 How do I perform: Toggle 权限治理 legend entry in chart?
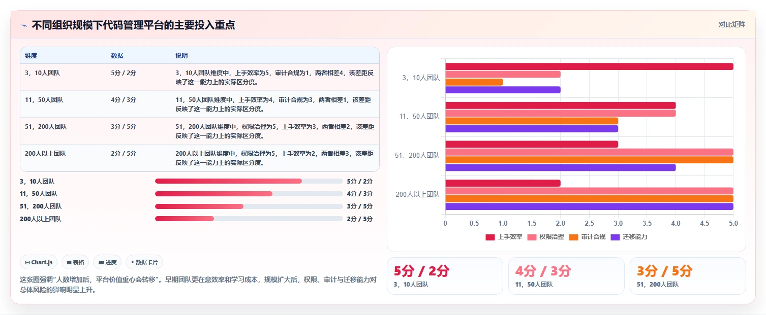(x=546, y=237)
